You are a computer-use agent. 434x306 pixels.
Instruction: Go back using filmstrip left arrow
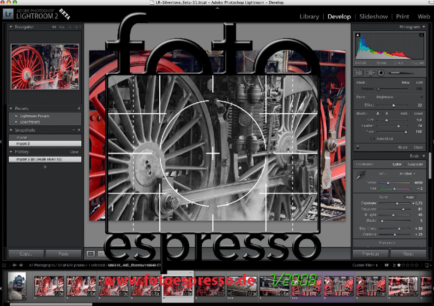pyautogui.click(x=14, y=265)
